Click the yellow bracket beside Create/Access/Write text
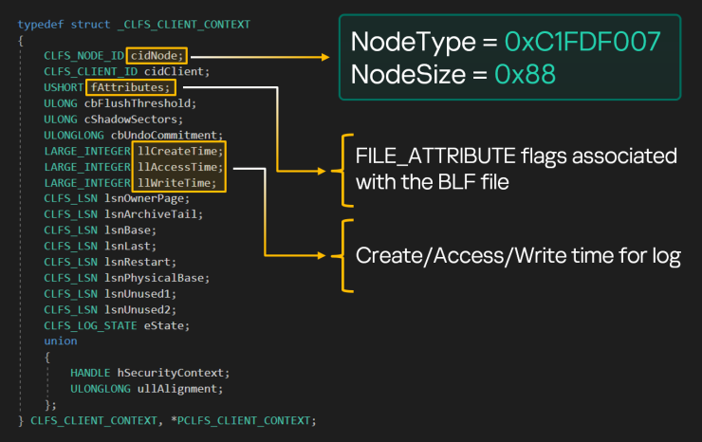The width and height of the screenshot is (702, 442). click(x=345, y=256)
